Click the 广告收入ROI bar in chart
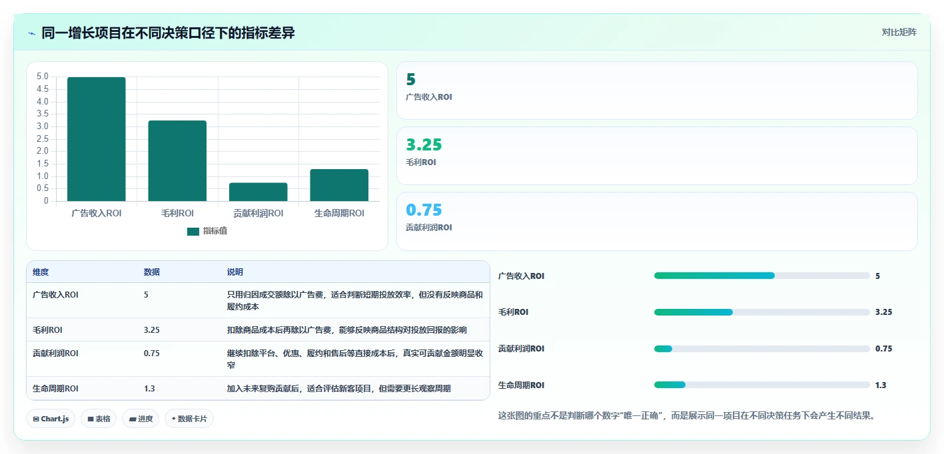This screenshot has width=944, height=454. [96, 139]
